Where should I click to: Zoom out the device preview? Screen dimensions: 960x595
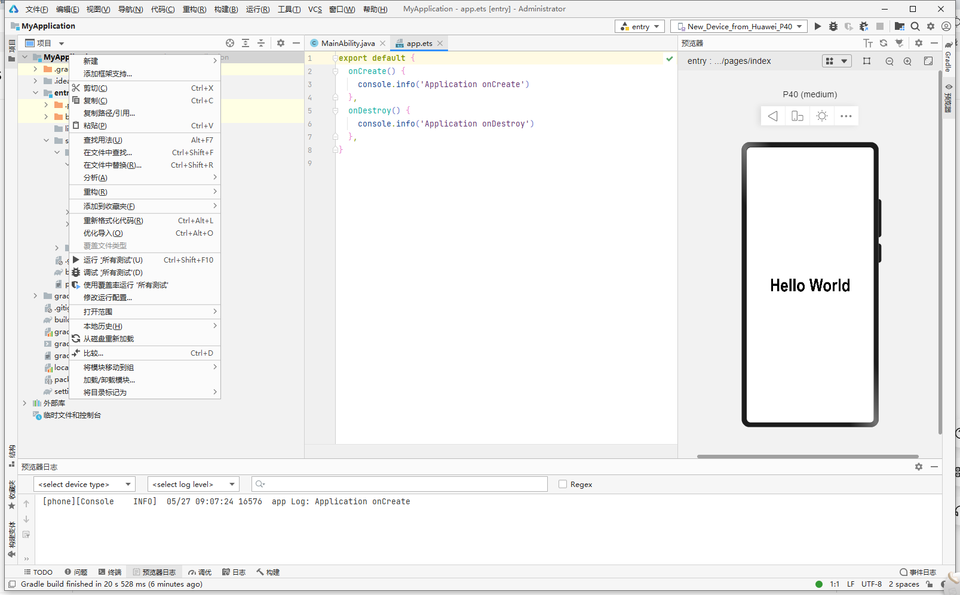click(x=890, y=61)
